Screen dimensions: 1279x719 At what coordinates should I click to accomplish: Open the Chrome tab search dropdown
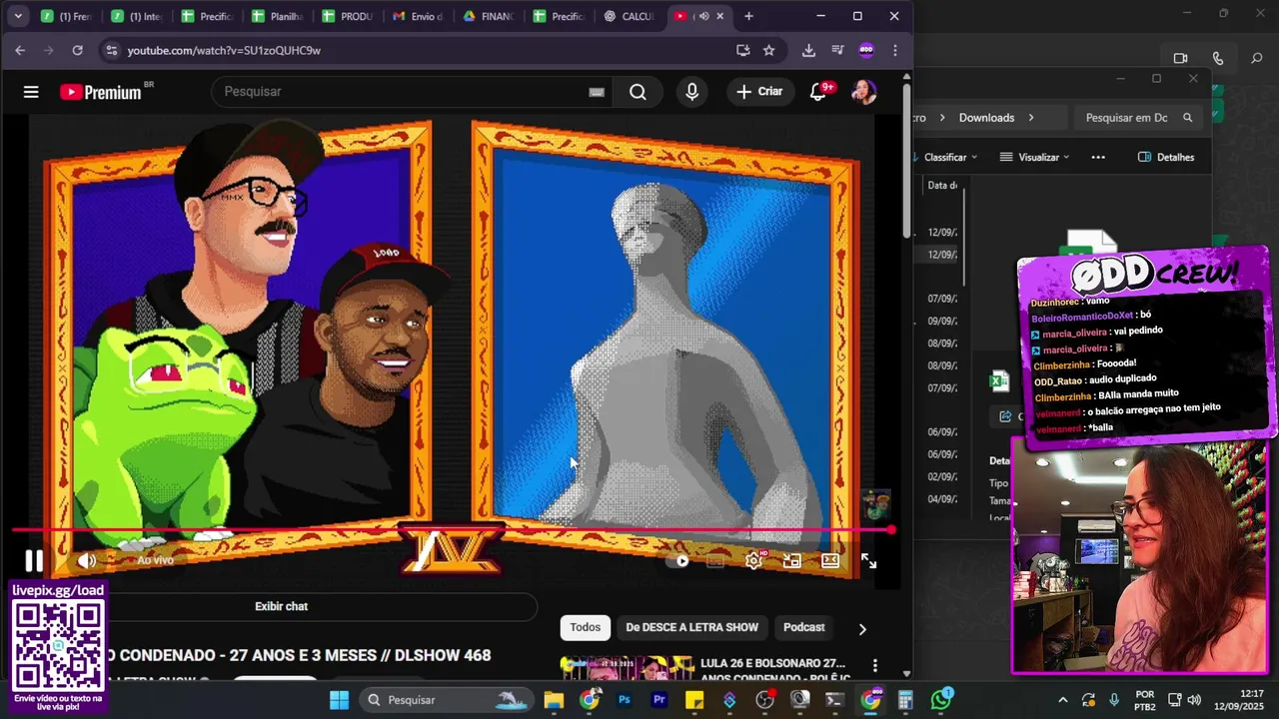click(x=18, y=16)
